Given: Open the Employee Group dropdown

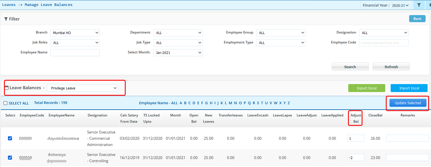Looking at the screenshot, I should [x=281, y=33].
